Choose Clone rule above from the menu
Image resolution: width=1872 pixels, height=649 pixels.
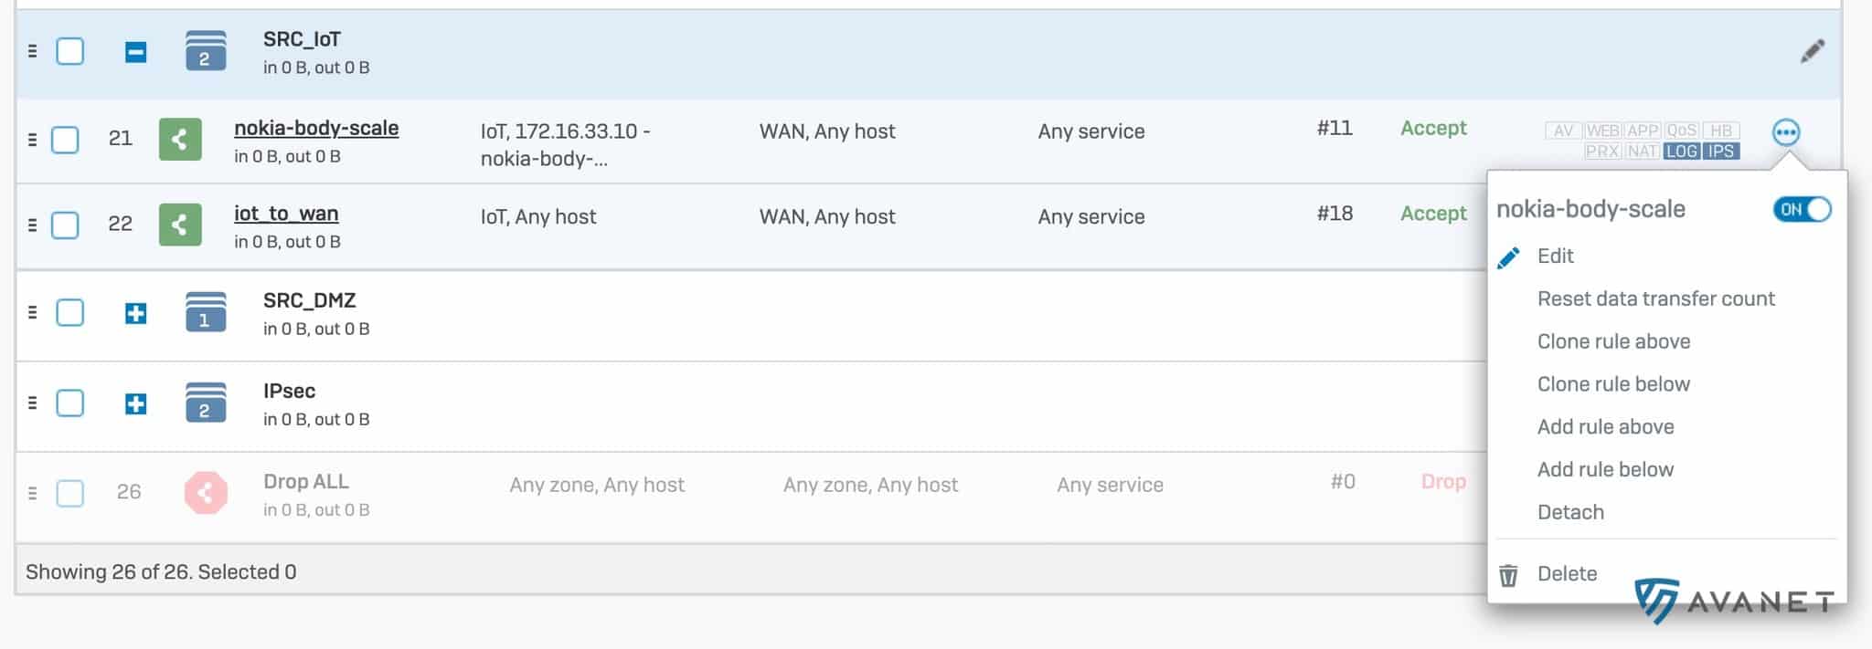[1613, 341]
